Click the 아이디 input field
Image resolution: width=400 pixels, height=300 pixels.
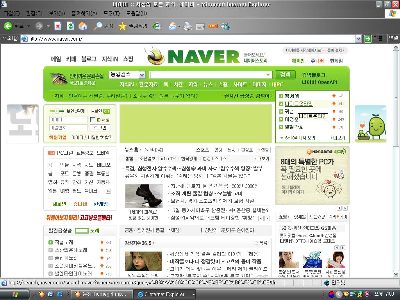(x=68, y=120)
